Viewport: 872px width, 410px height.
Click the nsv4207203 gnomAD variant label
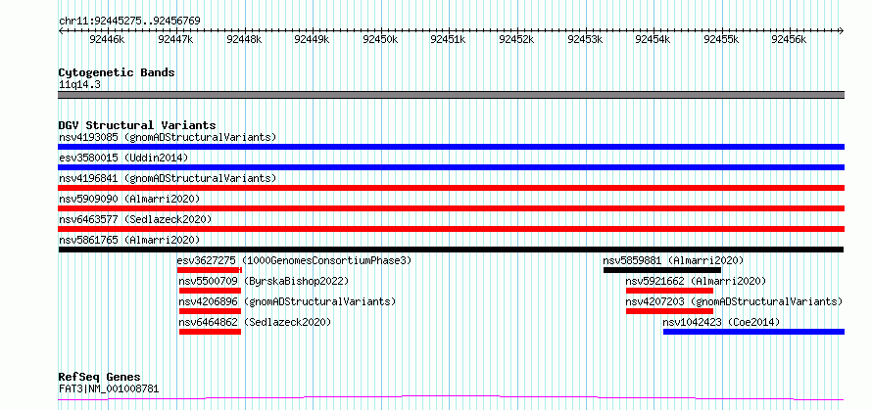coord(734,301)
